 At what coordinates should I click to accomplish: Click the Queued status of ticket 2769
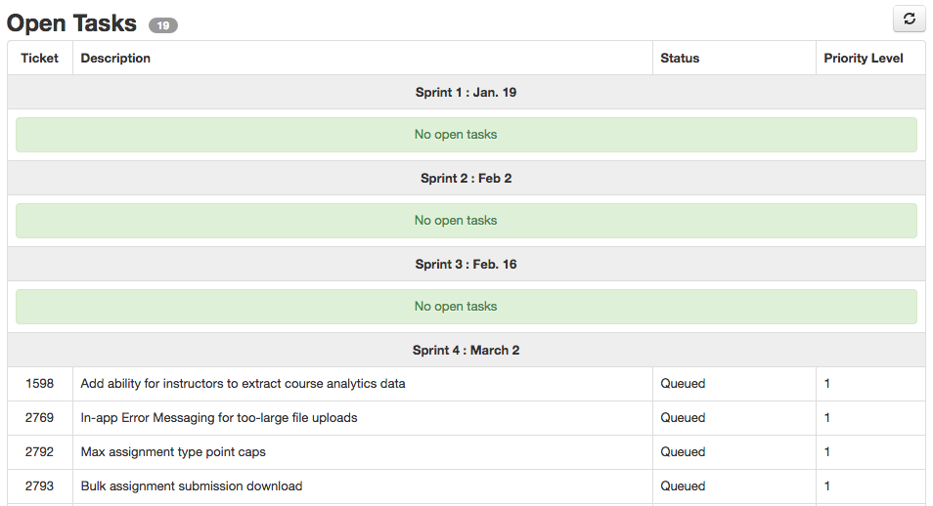point(683,418)
